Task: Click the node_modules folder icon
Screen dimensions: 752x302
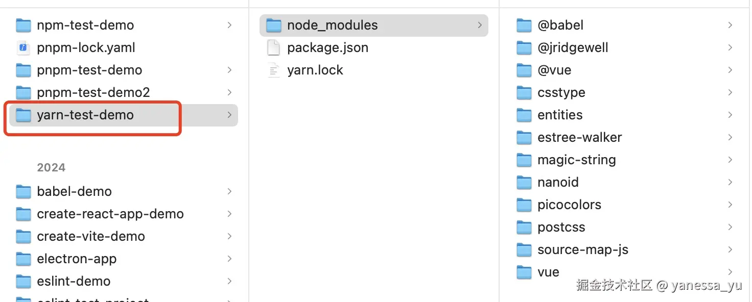Action: [x=274, y=25]
